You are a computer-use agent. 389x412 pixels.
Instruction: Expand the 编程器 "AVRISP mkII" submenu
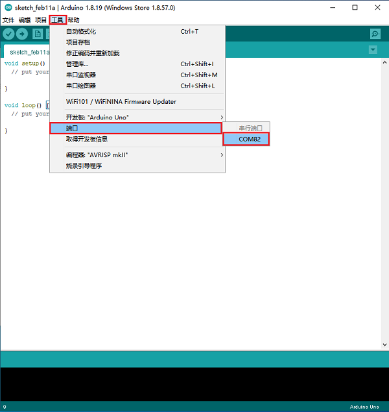pyautogui.click(x=137, y=155)
